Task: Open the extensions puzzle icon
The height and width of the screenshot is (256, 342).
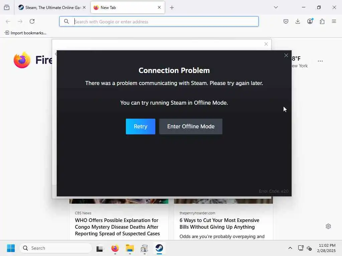Action: tap(322, 21)
